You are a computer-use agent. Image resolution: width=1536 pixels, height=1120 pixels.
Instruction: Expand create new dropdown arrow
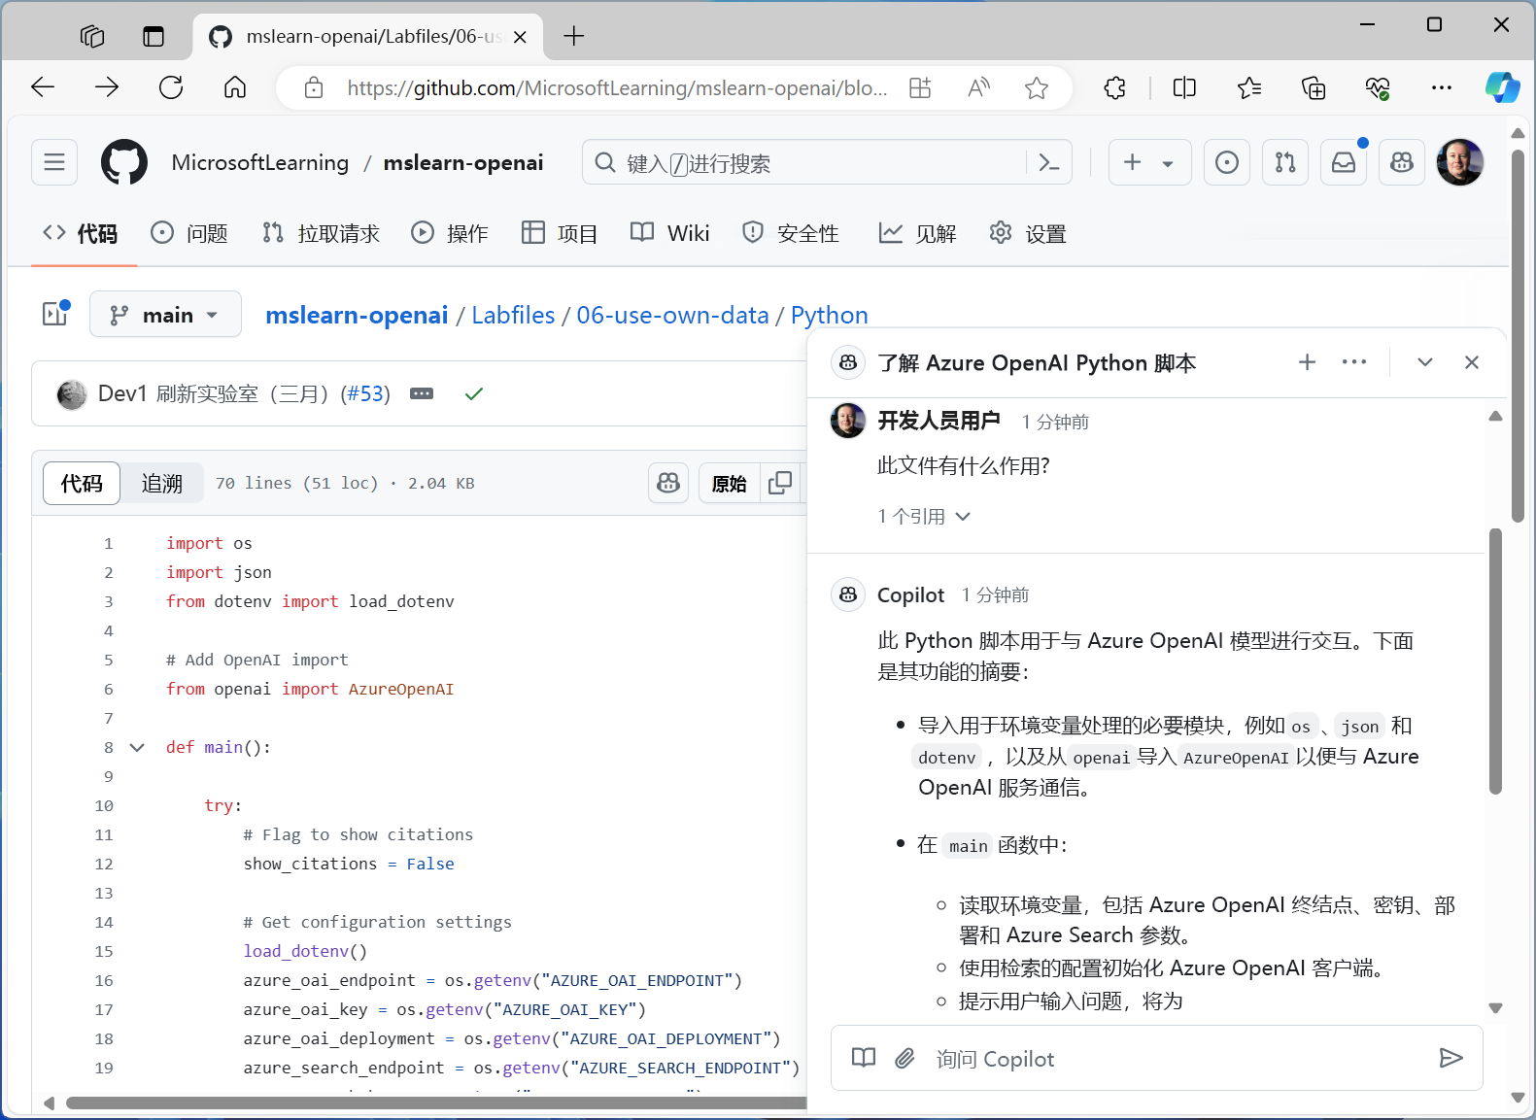click(1168, 163)
